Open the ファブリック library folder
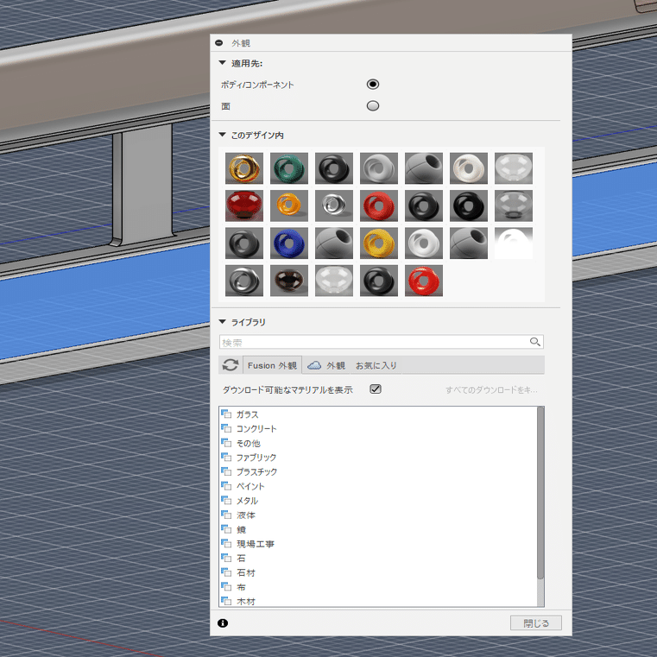Viewport: 657px width, 657px height. point(249,458)
